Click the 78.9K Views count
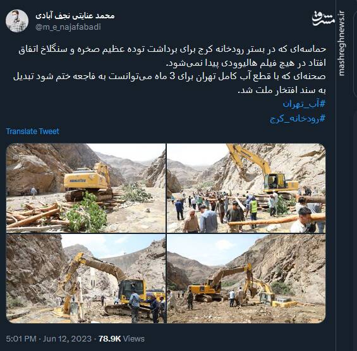This screenshot has height=351, width=357. click(121, 339)
